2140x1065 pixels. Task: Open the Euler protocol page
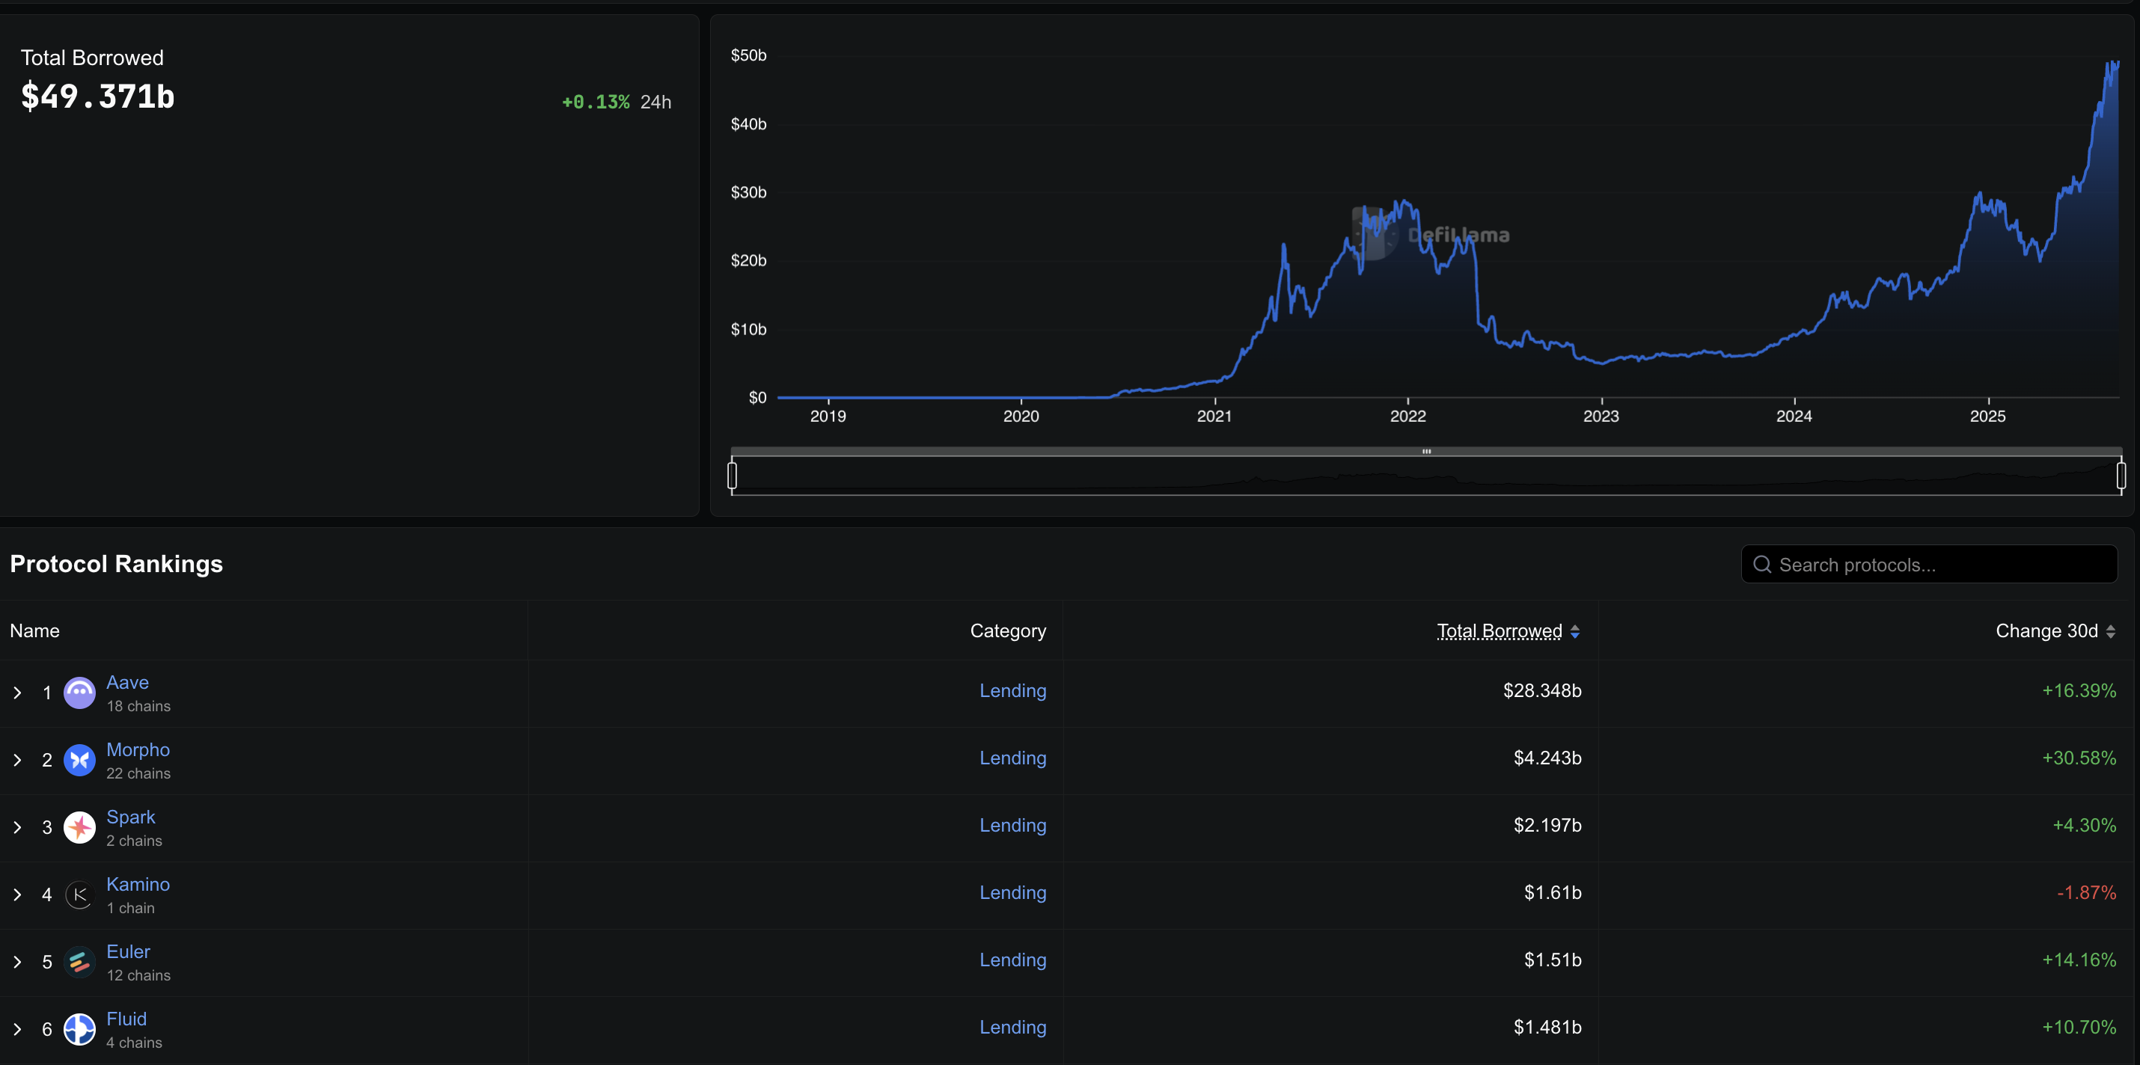point(128,951)
